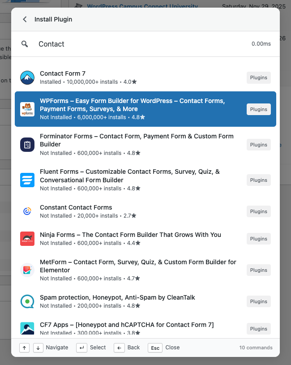The image size is (291, 365).
Task: Click the MetForm plugin icon
Action: (27, 270)
